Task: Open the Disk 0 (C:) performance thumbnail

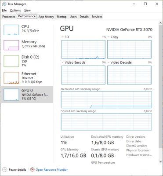Action: coord(11,61)
